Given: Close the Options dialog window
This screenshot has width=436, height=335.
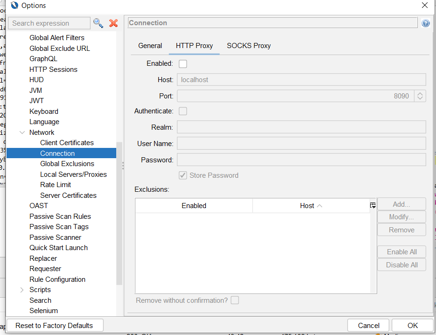Looking at the screenshot, I should [x=425, y=5].
